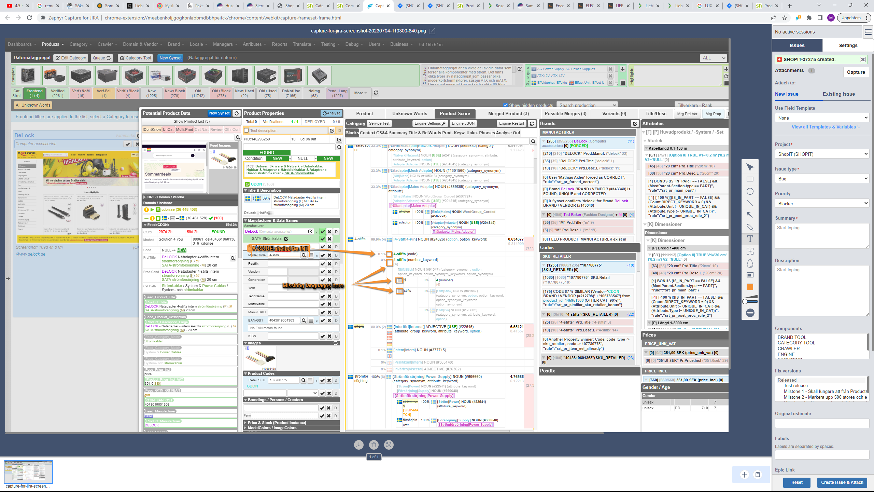Open the orange annotation color swatch
The height and width of the screenshot is (492, 874).
click(x=750, y=287)
